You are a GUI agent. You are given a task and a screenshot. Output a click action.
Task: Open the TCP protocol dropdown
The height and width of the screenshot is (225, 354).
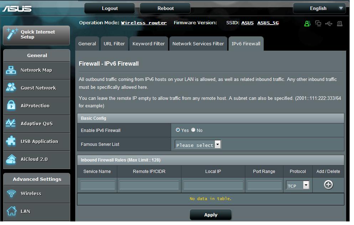point(298,185)
